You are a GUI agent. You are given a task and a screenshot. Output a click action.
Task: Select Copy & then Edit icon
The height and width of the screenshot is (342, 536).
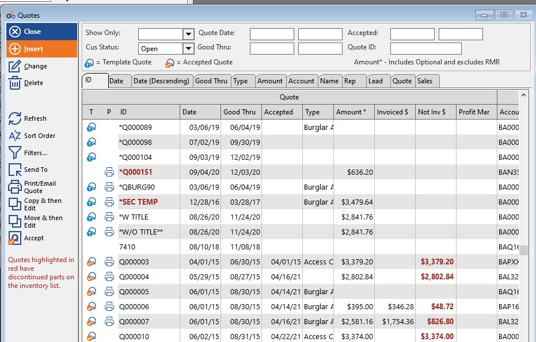pyautogui.click(x=15, y=204)
